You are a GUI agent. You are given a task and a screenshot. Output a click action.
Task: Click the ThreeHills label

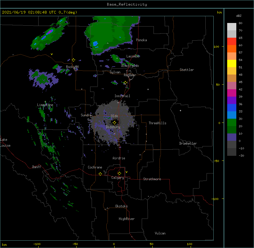point(157,123)
